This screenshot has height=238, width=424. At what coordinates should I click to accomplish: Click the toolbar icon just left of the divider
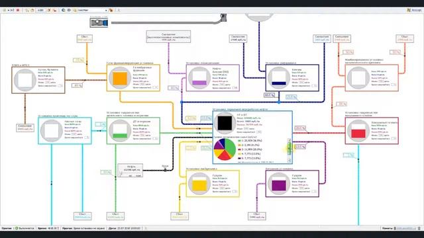[54, 11]
